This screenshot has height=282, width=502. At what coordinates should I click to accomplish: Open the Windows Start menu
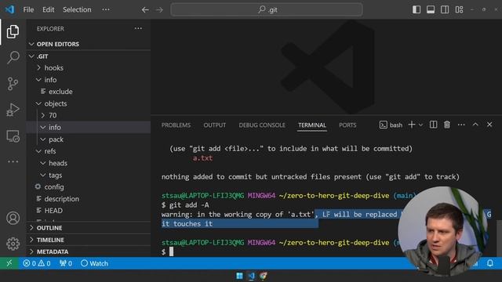pyautogui.click(x=239, y=276)
